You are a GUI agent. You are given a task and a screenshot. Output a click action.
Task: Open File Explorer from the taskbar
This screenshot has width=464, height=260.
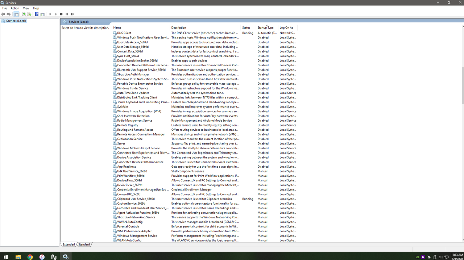[18, 257]
